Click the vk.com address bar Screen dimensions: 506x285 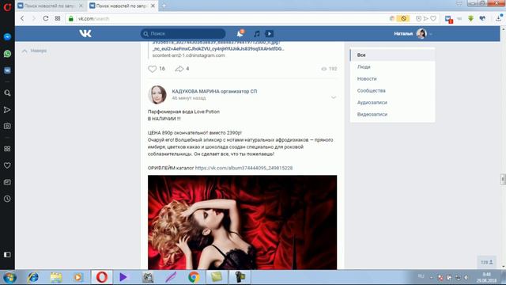[226, 18]
